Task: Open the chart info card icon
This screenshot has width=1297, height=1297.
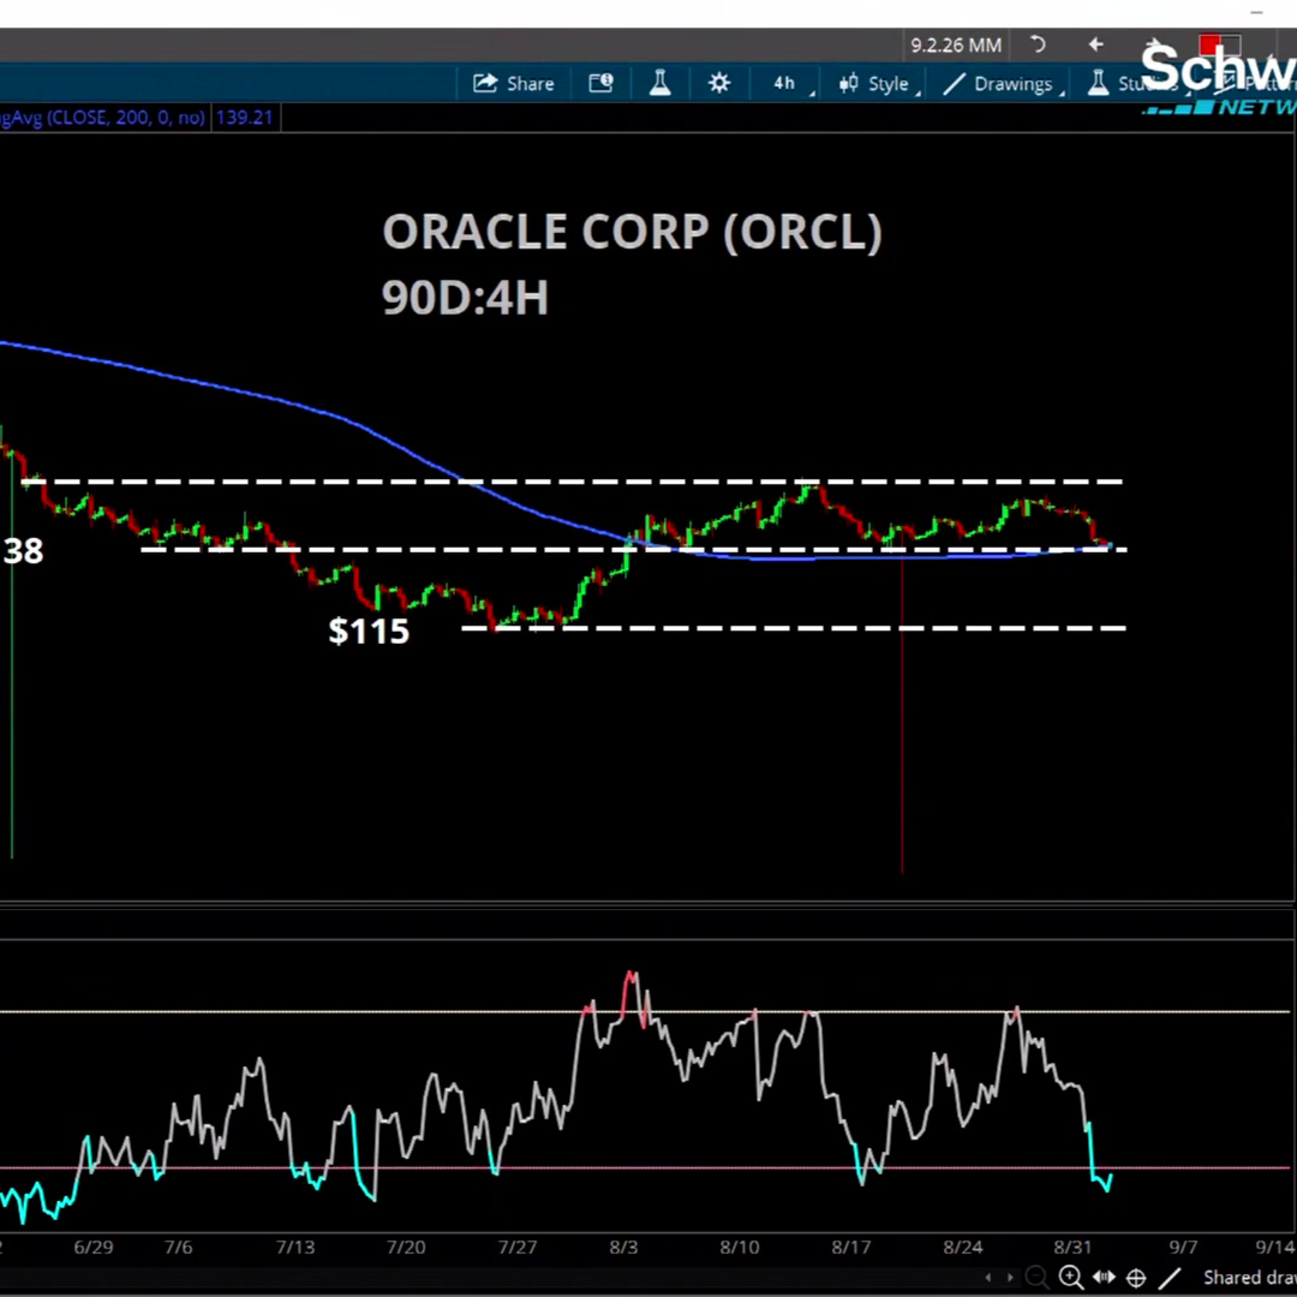Action: (601, 83)
